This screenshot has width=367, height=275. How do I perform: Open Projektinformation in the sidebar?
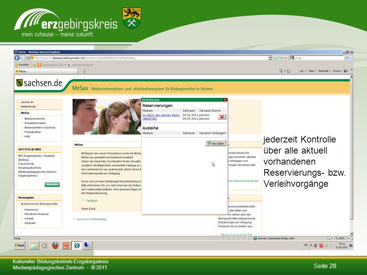point(35,123)
